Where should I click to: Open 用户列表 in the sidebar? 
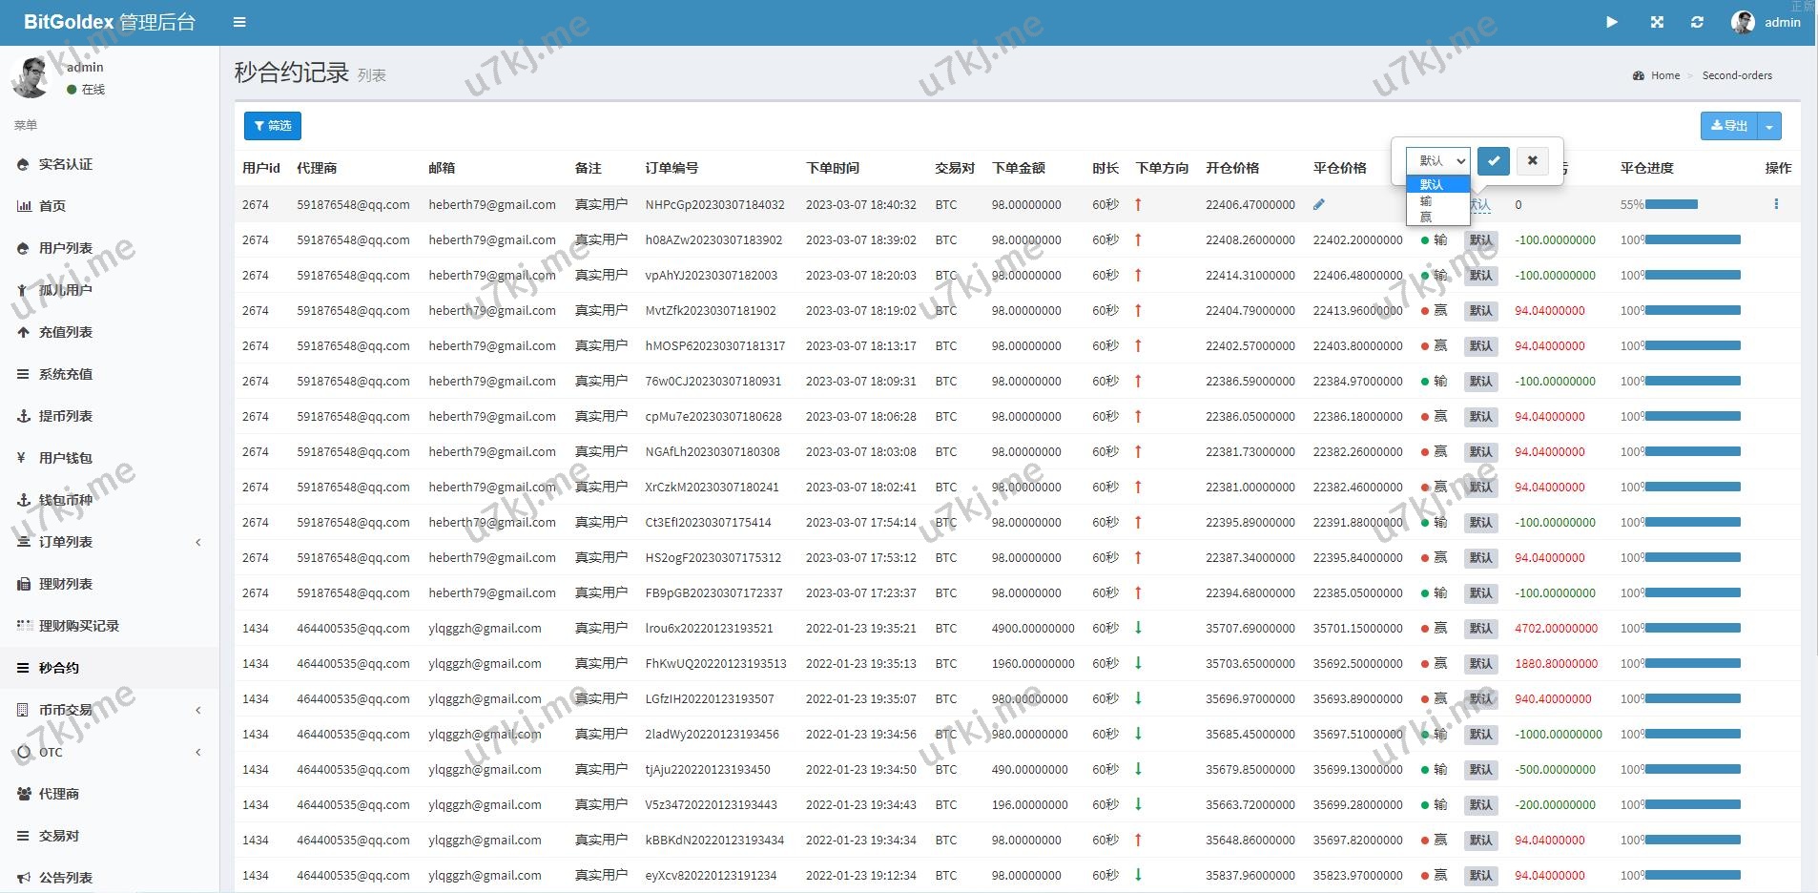[x=66, y=248]
